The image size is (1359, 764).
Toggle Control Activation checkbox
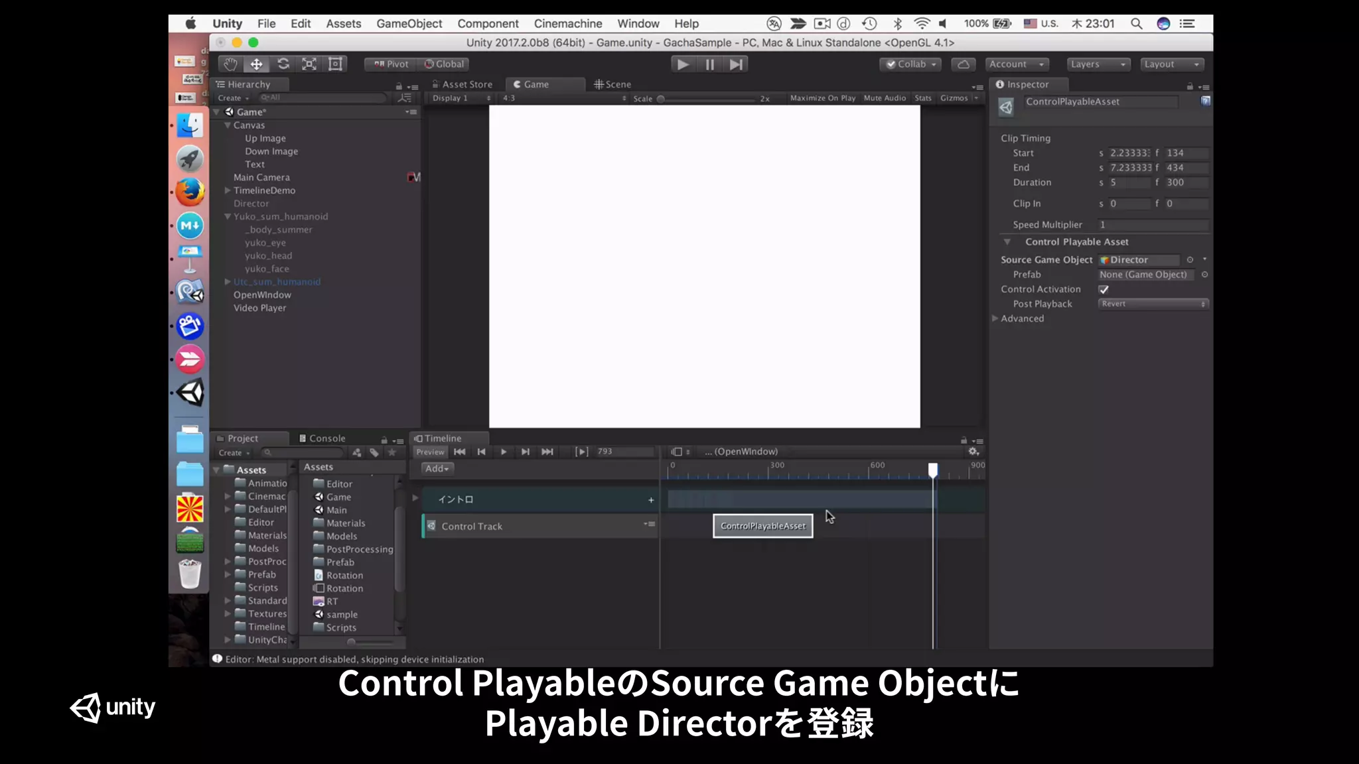(1104, 289)
